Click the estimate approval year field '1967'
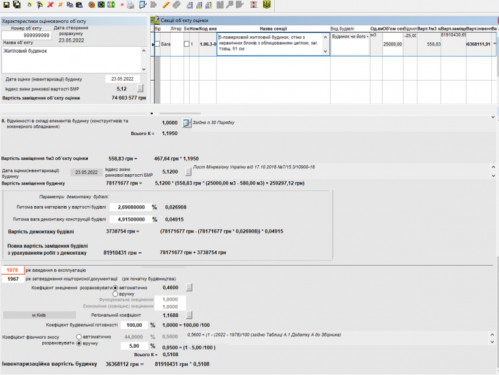 click(x=13, y=279)
